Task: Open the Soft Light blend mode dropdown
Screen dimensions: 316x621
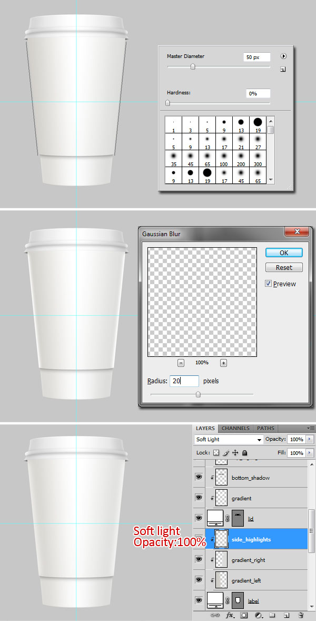Action: (x=229, y=439)
